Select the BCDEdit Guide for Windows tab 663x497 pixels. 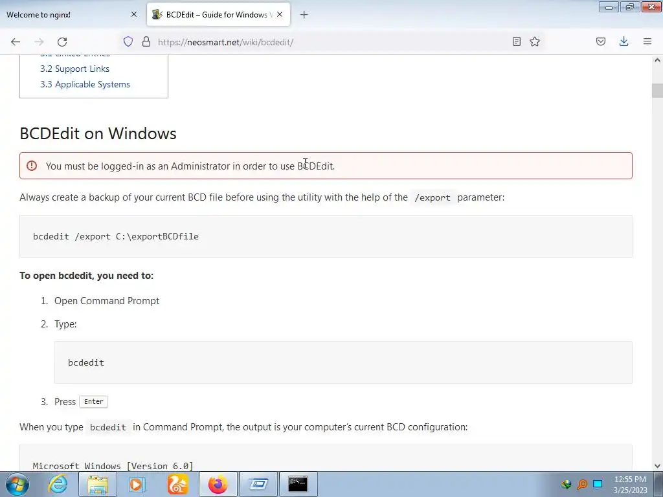click(x=218, y=14)
